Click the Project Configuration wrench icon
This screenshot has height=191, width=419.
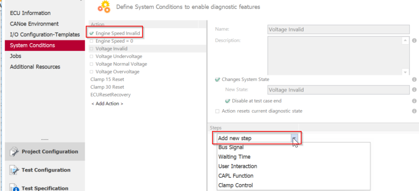[x=14, y=151]
